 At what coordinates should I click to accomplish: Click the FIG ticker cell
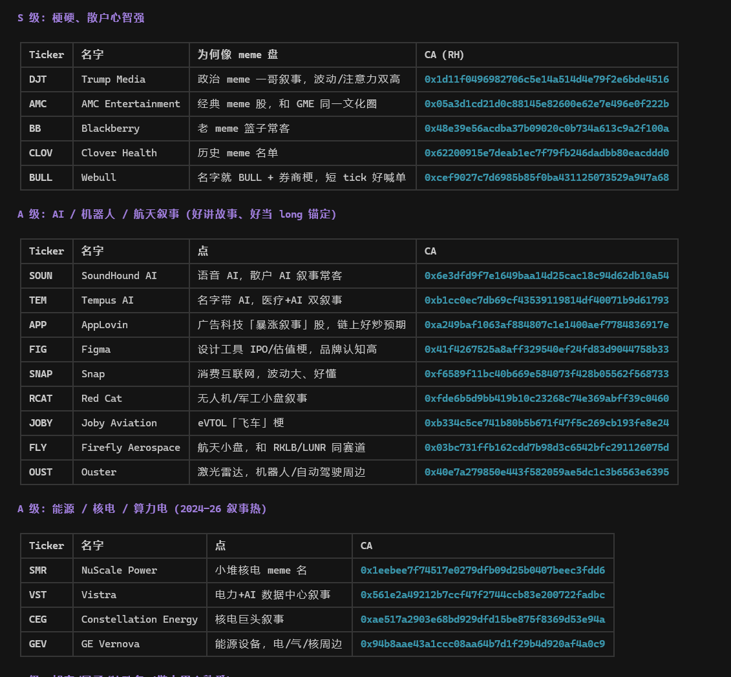coord(47,349)
